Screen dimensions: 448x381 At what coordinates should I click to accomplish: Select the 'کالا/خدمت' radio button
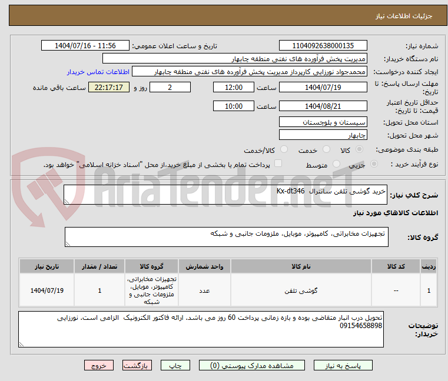tap(284, 149)
